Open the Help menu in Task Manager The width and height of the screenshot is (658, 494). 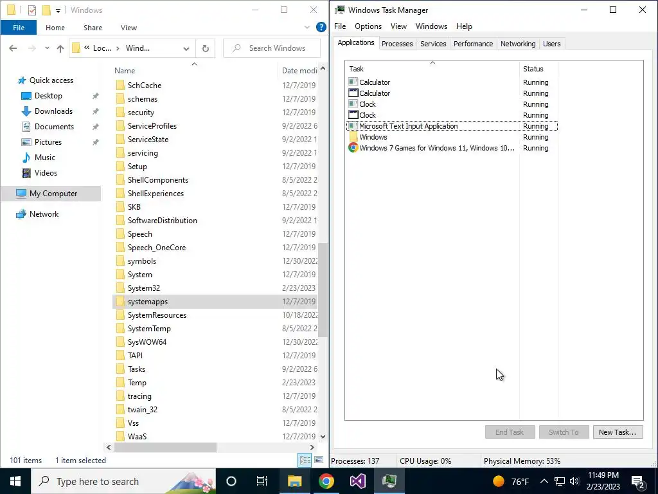(x=464, y=26)
